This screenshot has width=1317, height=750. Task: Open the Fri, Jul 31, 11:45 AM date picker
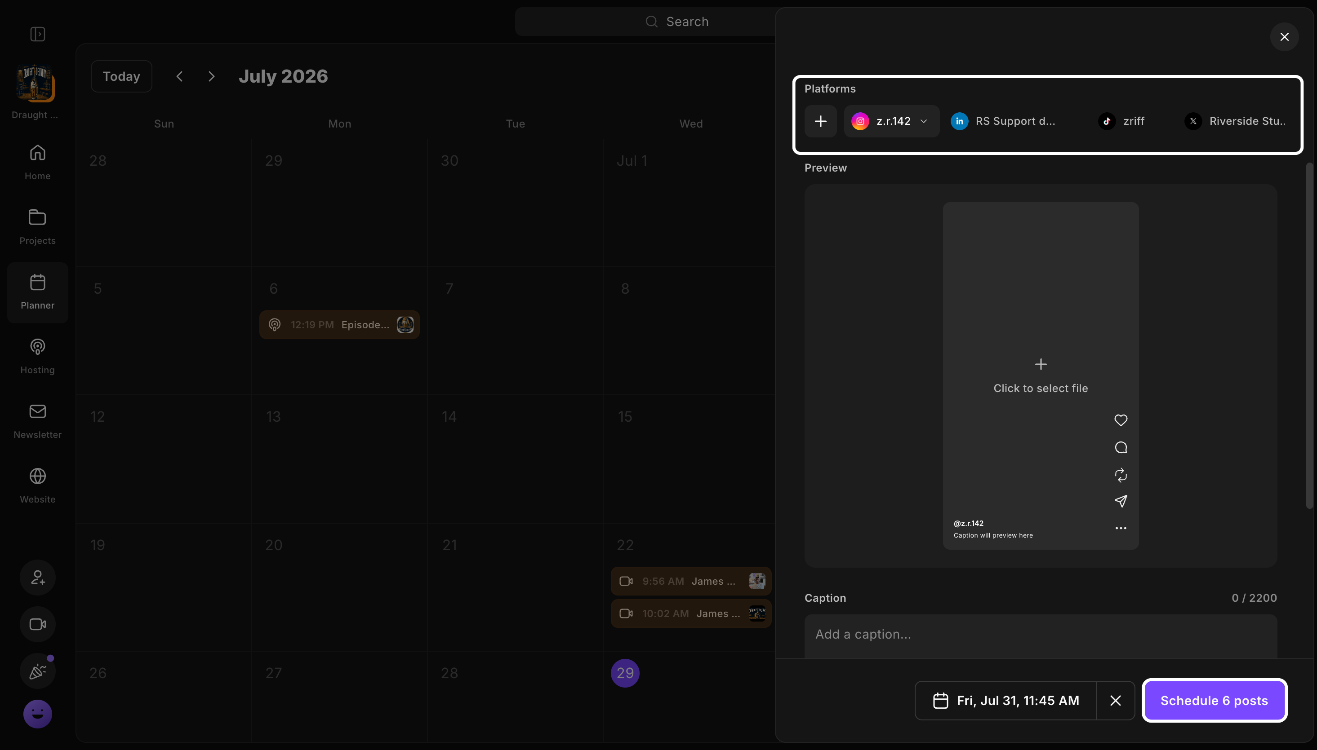tap(1006, 701)
